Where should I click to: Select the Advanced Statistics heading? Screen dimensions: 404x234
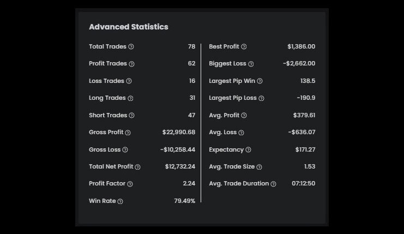(129, 27)
